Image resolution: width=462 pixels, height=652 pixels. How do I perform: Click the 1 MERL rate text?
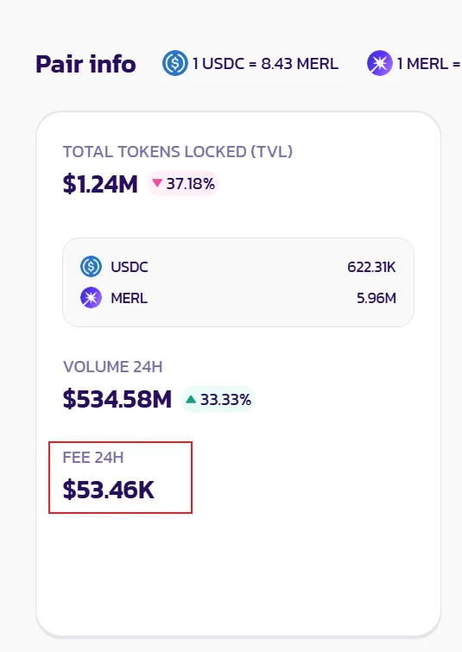tap(428, 64)
